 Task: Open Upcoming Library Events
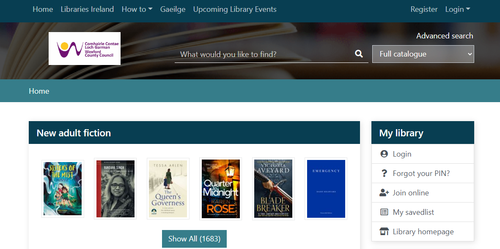[x=235, y=10]
